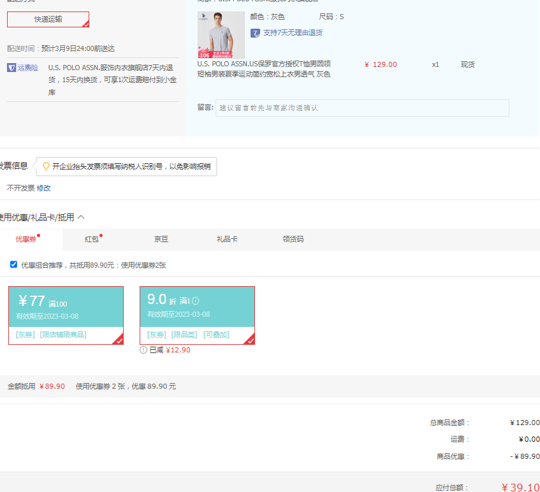The image size is (540, 492).
Task: Open the gray T-shirt product thumbnail
Action: [221, 35]
